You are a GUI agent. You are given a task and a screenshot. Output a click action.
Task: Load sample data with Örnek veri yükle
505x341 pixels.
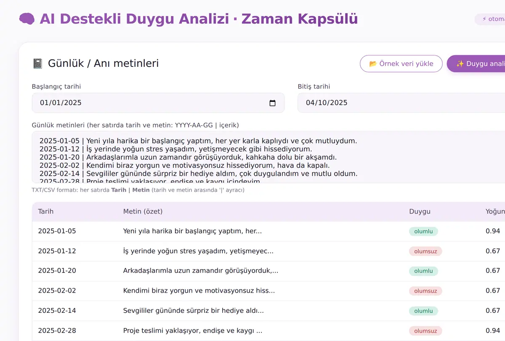coord(401,64)
